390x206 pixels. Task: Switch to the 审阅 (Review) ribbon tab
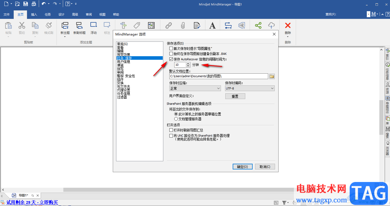(89, 14)
